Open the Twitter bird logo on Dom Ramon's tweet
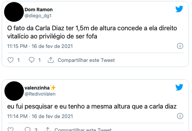 179,9
